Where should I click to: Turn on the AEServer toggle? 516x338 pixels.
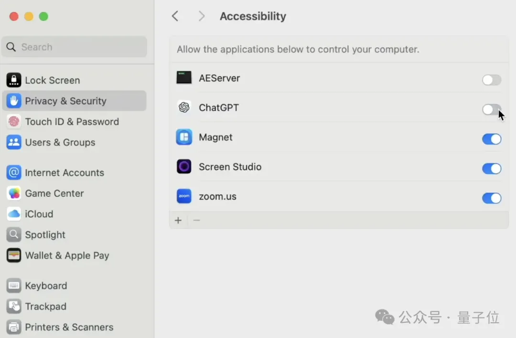point(491,80)
